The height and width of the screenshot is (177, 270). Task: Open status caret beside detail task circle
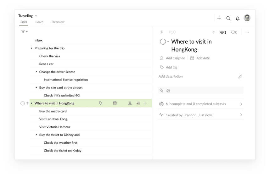click(x=168, y=41)
